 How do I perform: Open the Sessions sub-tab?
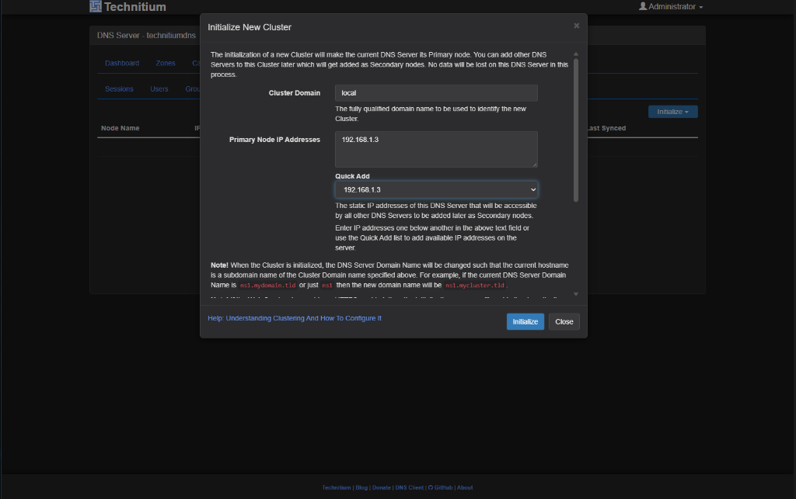[x=119, y=89]
